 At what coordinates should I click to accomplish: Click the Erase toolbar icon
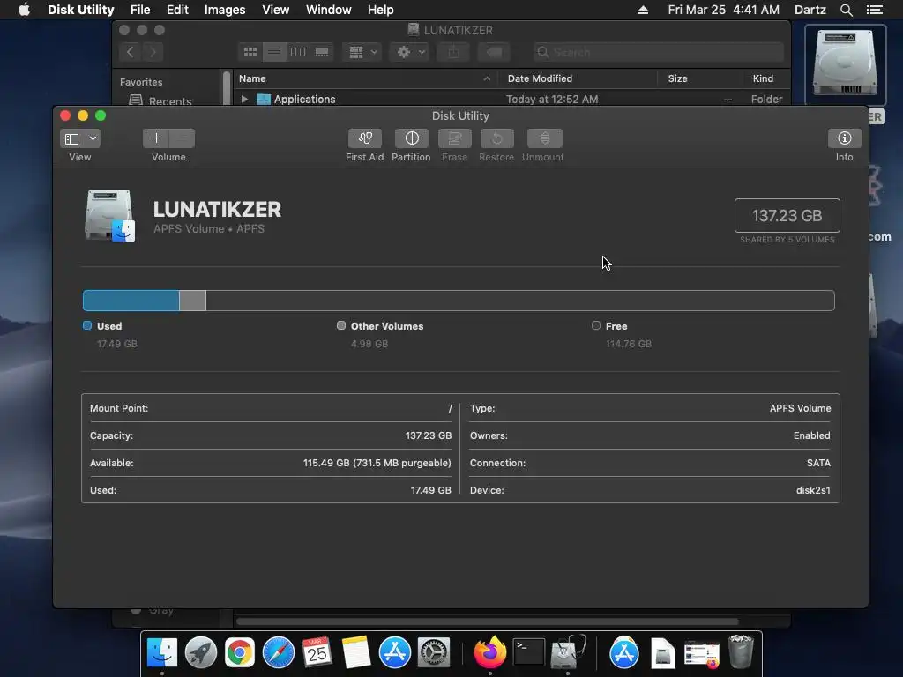pyautogui.click(x=454, y=138)
